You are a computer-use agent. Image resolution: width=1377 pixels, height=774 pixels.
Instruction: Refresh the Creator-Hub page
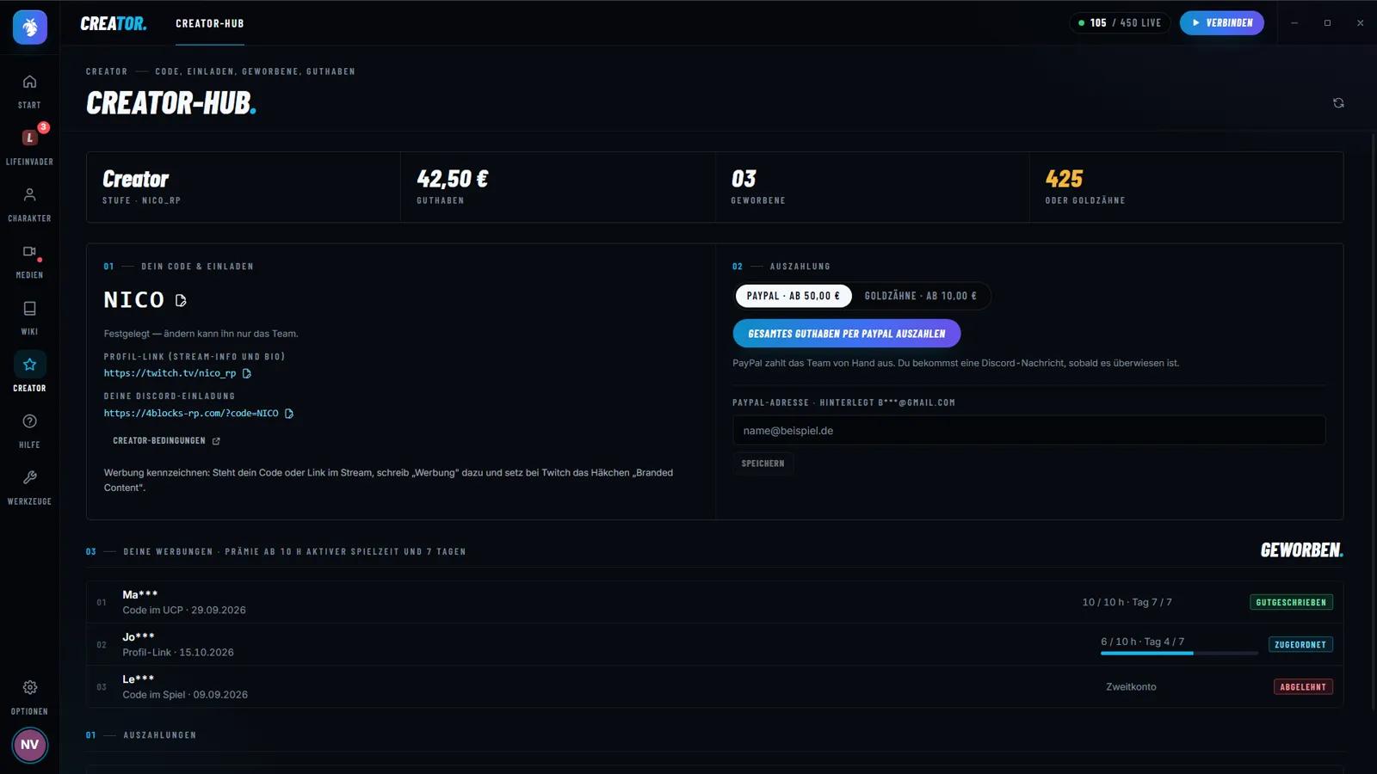point(1338,103)
